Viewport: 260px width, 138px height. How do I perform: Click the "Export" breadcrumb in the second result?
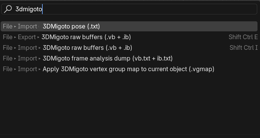tap(27, 37)
